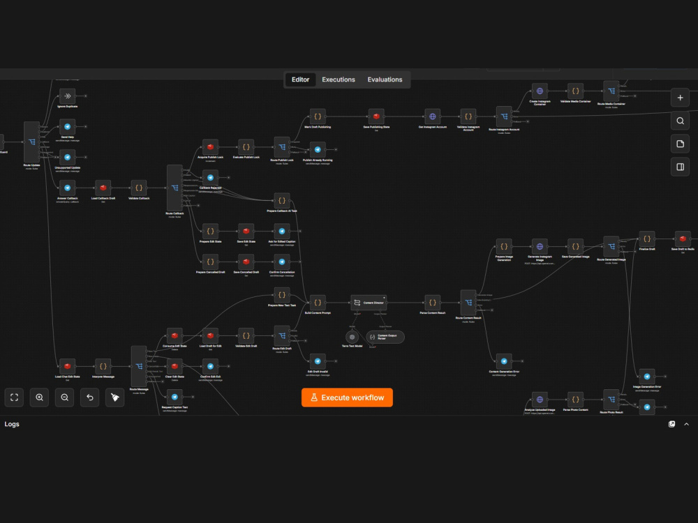The image size is (698, 523).
Task: Select the Route Generated Image switch node
Action: pyautogui.click(x=611, y=246)
